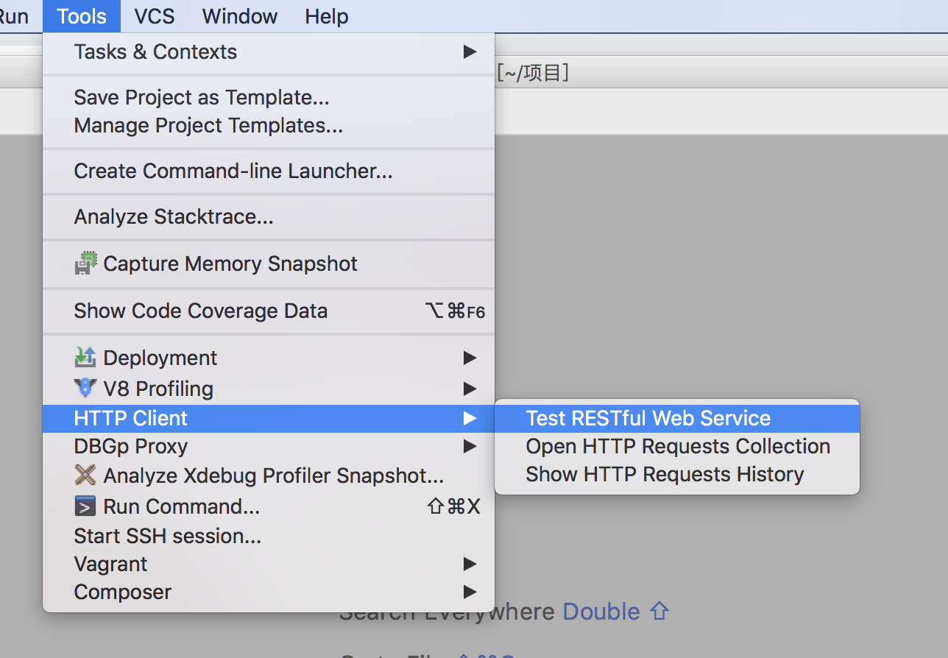948x658 pixels.
Task: Open the Help menu
Action: (327, 16)
